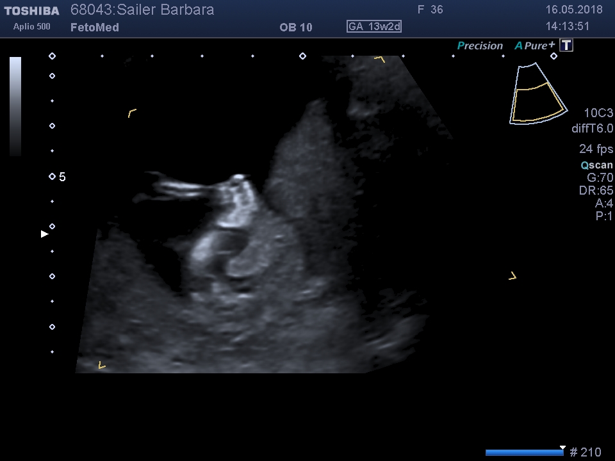Click the 10C3 transducer label
Screen dimensions: 615x461
point(598,113)
